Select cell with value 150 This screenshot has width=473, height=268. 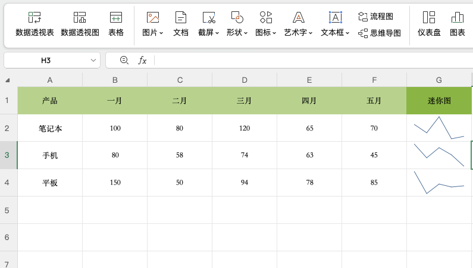pos(115,183)
